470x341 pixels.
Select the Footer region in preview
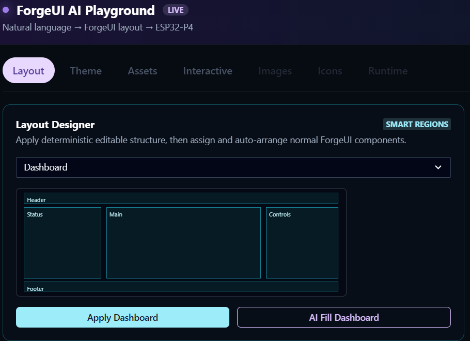click(181, 286)
